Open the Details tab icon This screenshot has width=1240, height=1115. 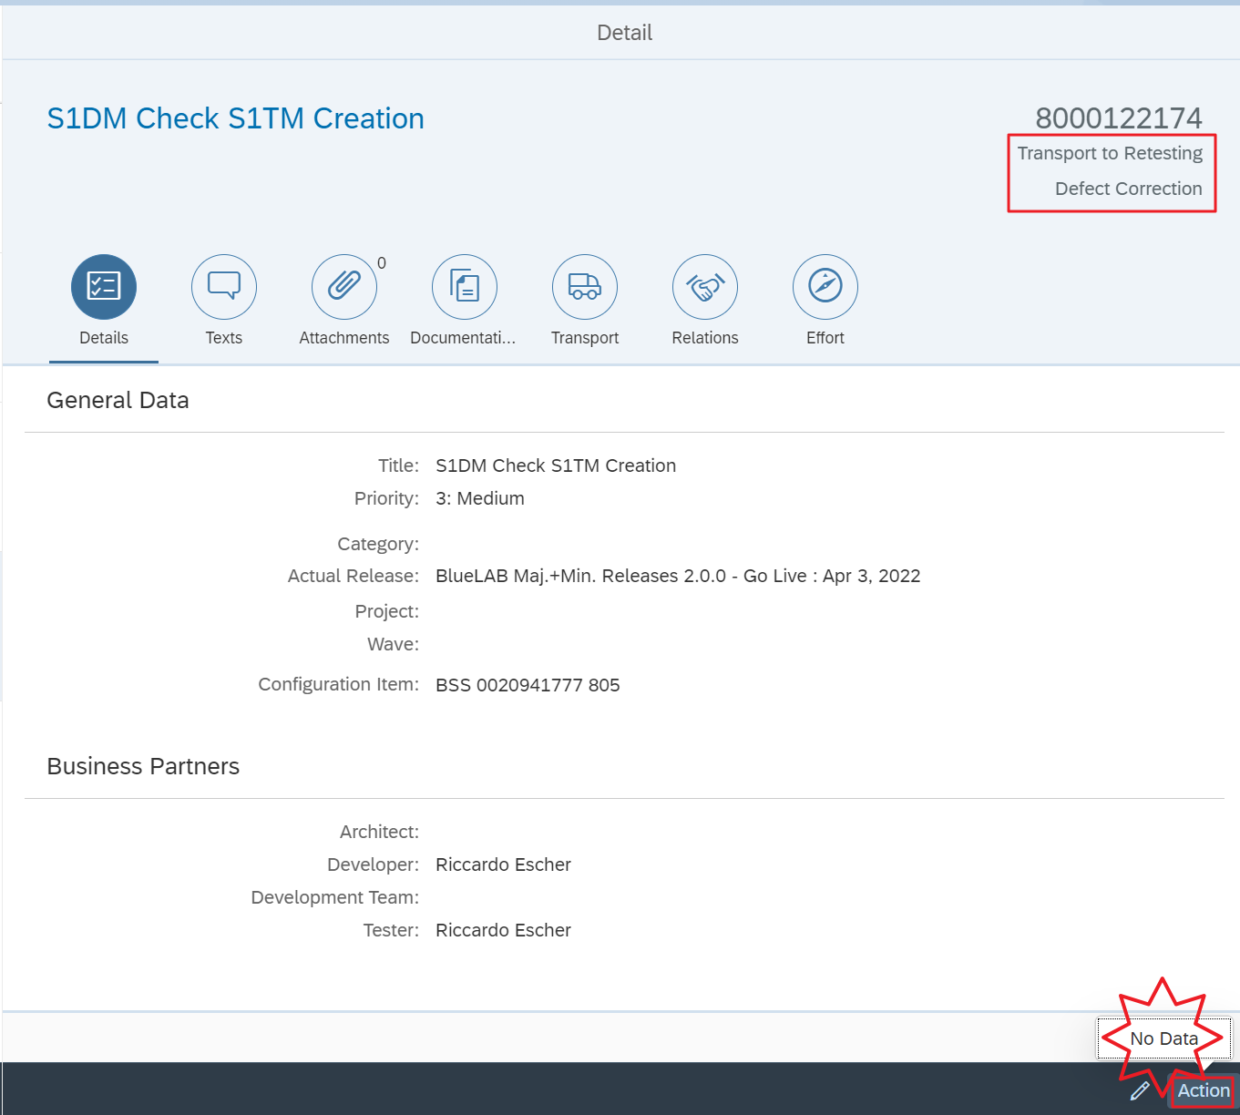104,286
